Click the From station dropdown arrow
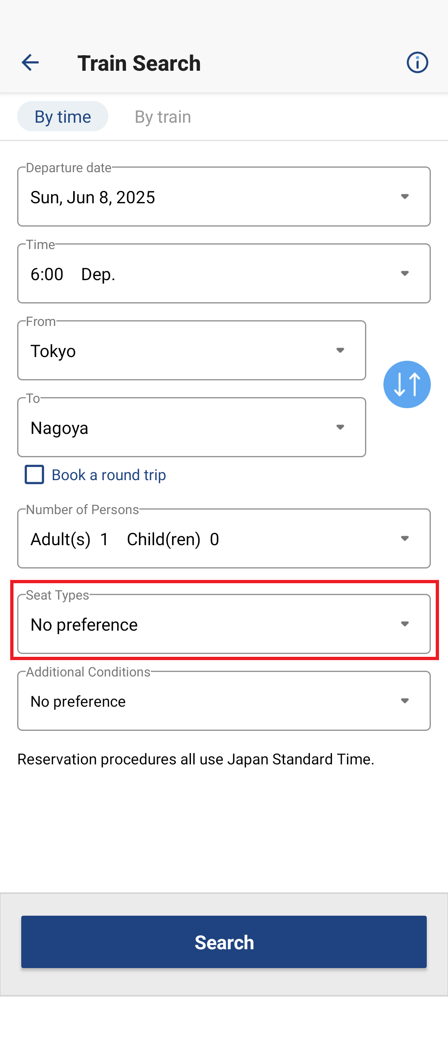This screenshot has height=1047, width=448. point(340,350)
